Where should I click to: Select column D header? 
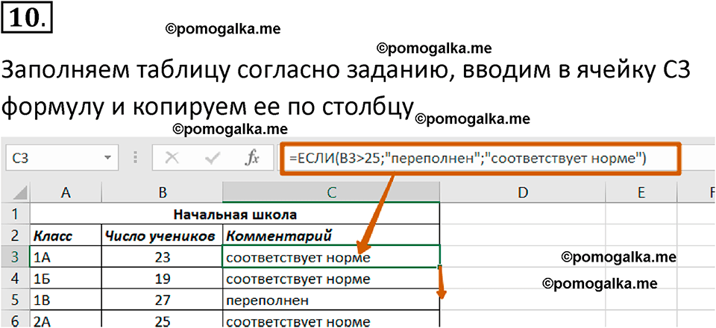pos(522,193)
